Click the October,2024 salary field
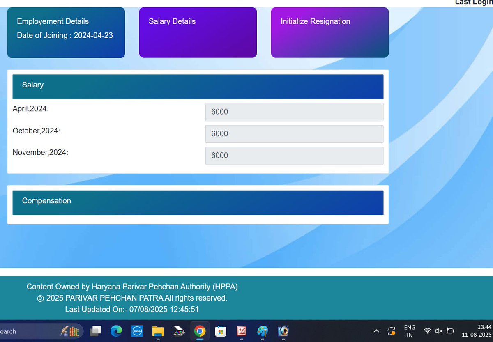This screenshot has height=342, width=493. coord(294,134)
